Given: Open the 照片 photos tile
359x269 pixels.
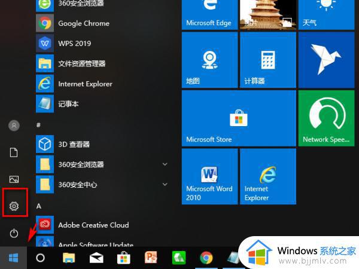Looking at the screenshot, I should click(268, 14).
